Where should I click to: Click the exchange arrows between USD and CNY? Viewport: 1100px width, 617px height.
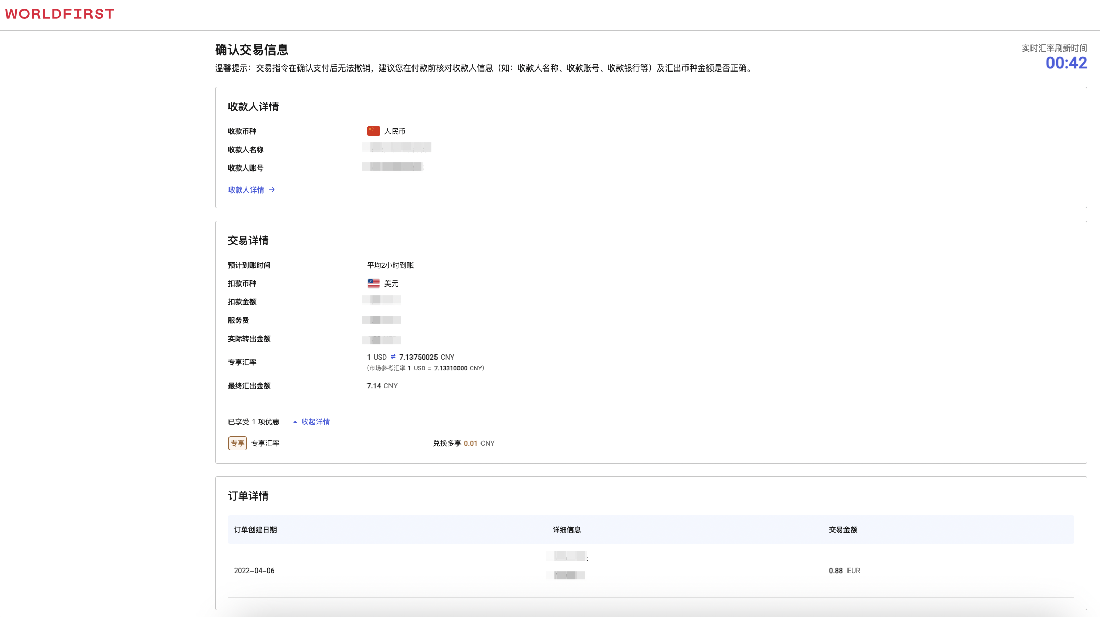pyautogui.click(x=393, y=357)
